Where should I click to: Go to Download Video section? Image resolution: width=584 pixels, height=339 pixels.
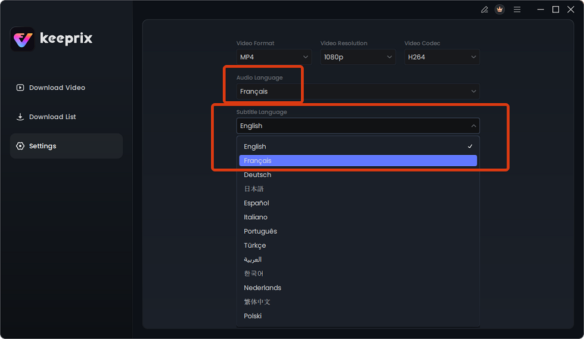57,88
